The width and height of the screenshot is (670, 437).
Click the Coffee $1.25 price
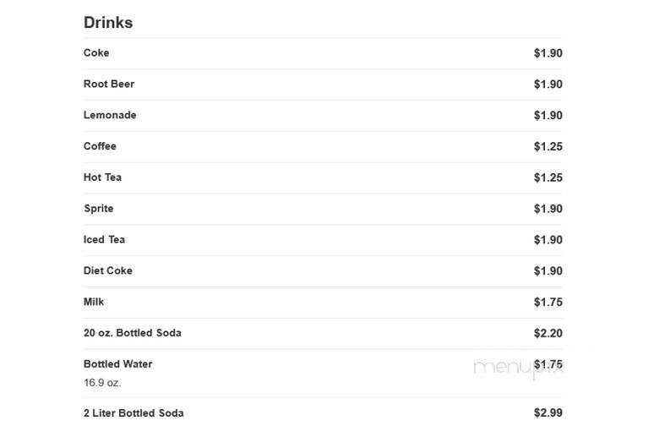pyautogui.click(x=548, y=147)
